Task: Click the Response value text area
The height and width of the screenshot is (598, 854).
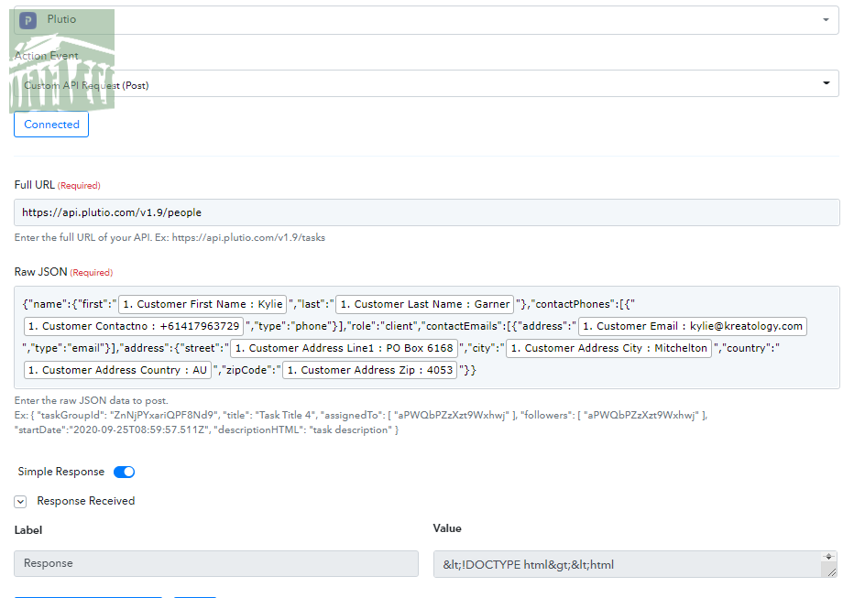Action: 635,564
